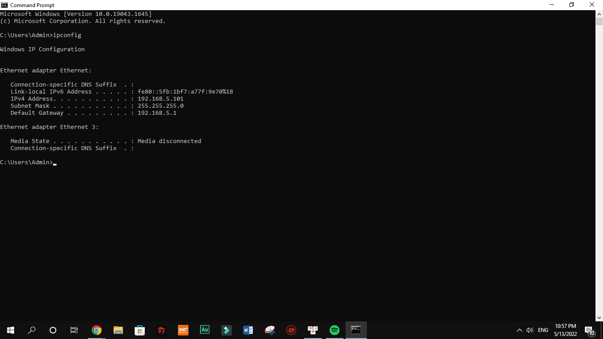Click the "Microsoft Windows [Version 10.0.19043.1645]" line

click(x=76, y=14)
